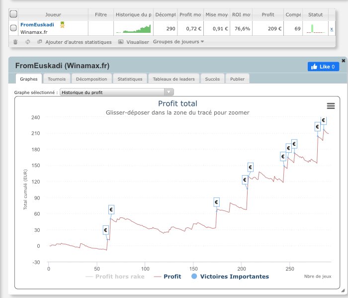
Task: Open the Historique du profit graph selector
Action: tap(116, 93)
